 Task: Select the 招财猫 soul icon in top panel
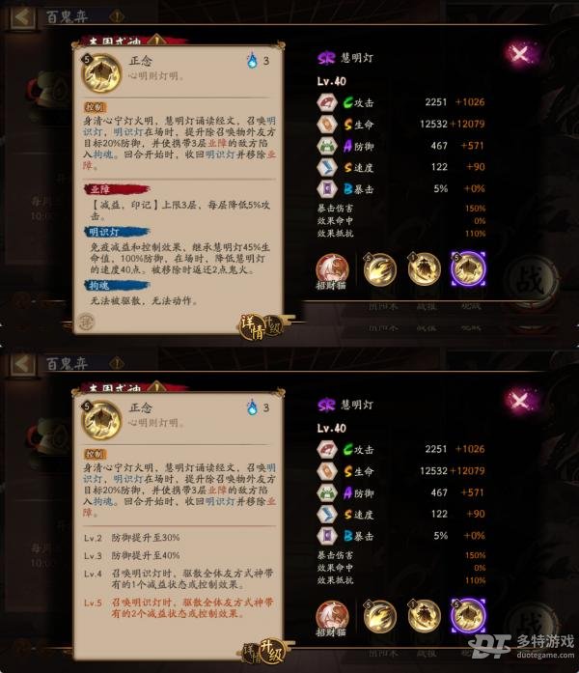pos(332,271)
